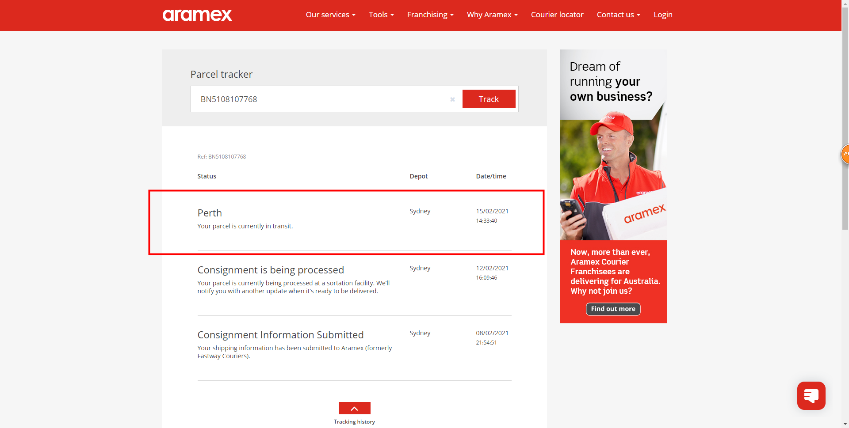Expand the Franchising menu

430,15
